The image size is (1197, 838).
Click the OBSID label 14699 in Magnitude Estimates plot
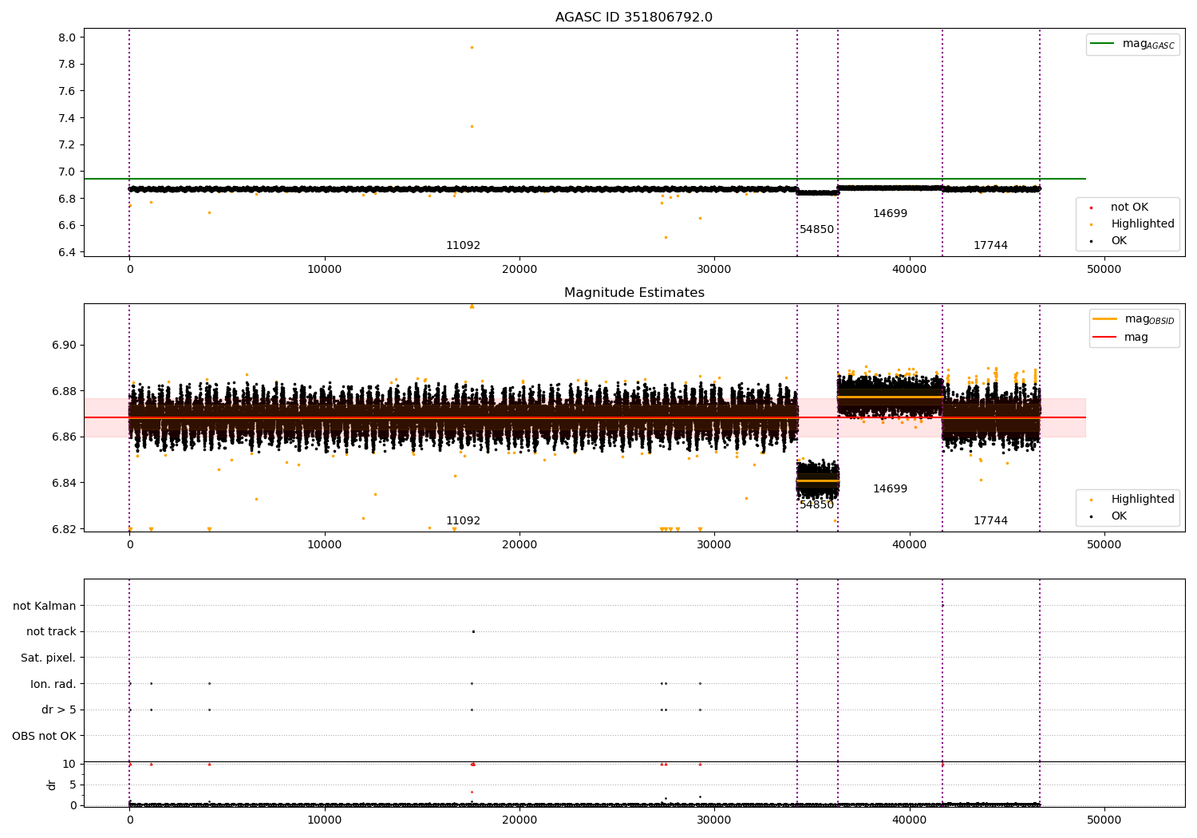890,488
